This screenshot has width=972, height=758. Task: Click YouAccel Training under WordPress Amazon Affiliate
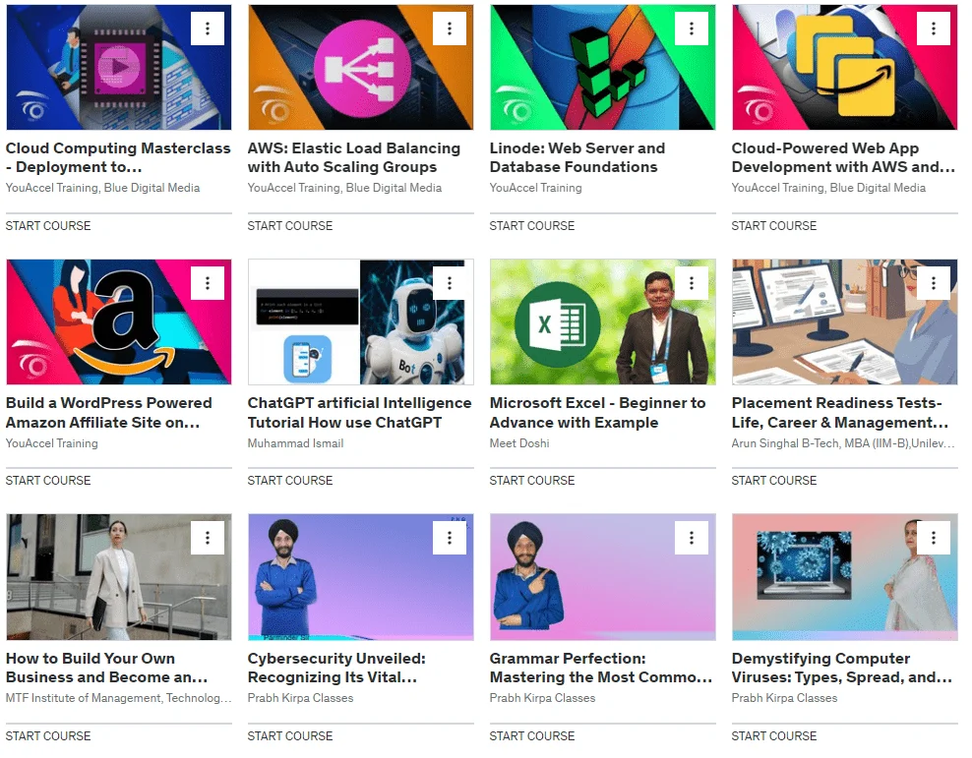click(52, 443)
